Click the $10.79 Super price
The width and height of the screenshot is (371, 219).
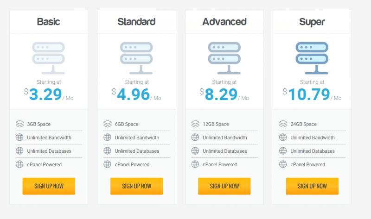pyautogui.click(x=306, y=94)
